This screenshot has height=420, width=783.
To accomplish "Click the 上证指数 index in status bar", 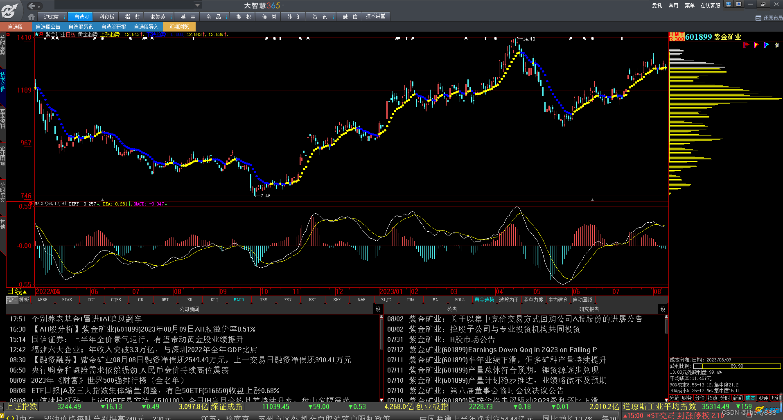I will (x=21, y=406).
